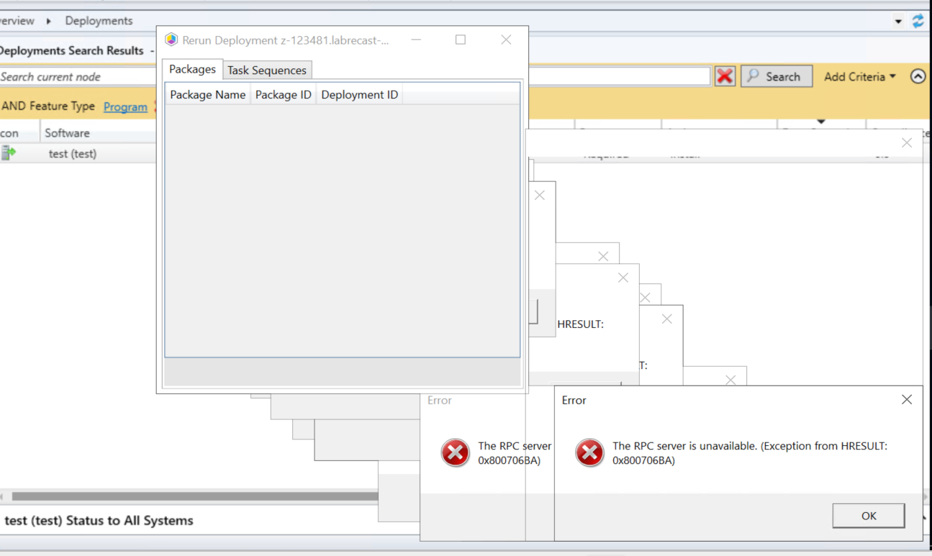Screen dimensions: 932x556
Task: Click the refresh icon in the breadcrumb bar
Action: [918, 21]
